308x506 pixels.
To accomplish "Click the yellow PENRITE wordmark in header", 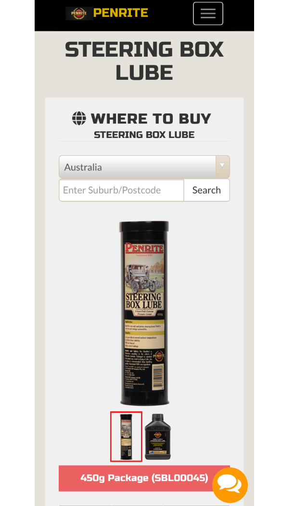I will tap(120, 13).
